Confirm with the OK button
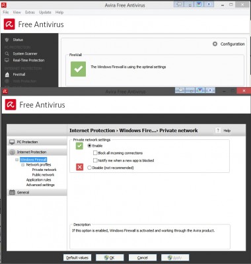The image size is (251, 264). [110, 257]
